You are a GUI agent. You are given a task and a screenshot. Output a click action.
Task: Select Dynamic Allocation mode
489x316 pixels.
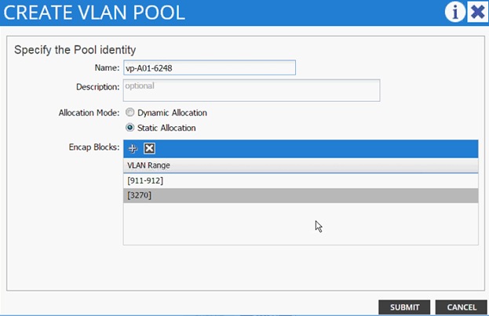point(130,112)
